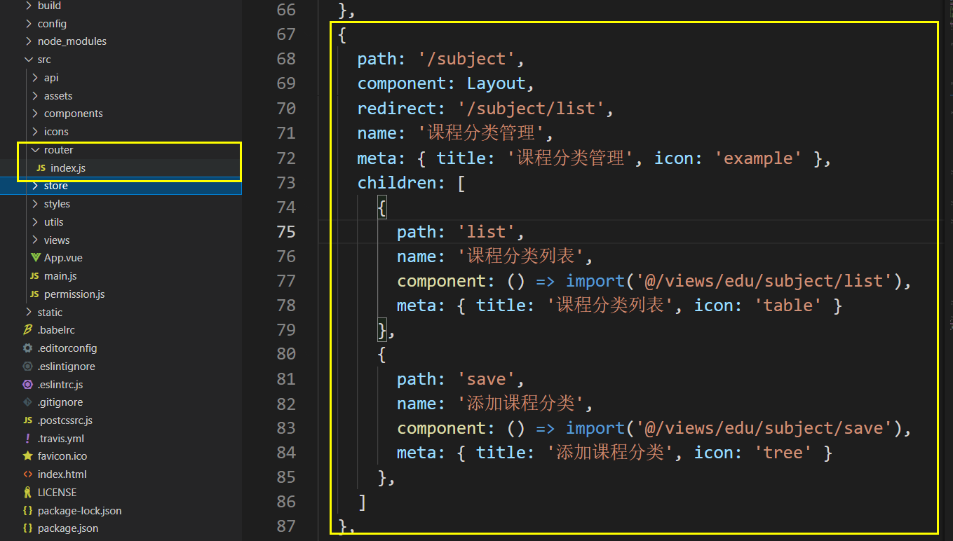Expand the node_modules folder
953x541 pixels.
point(28,41)
